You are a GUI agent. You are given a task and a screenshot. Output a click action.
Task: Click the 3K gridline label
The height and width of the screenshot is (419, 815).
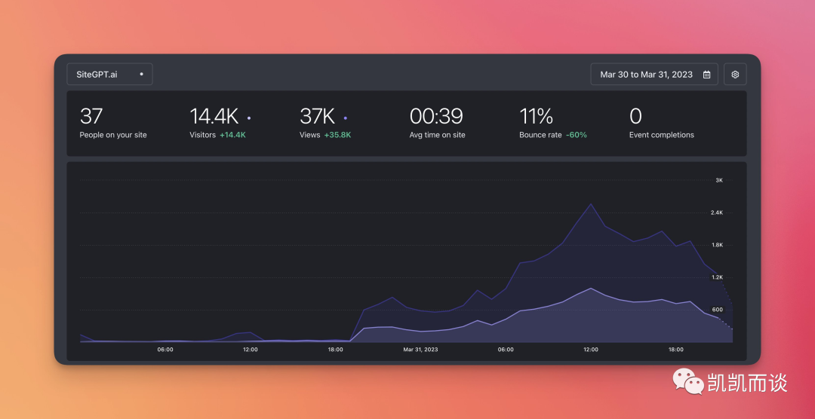(719, 180)
